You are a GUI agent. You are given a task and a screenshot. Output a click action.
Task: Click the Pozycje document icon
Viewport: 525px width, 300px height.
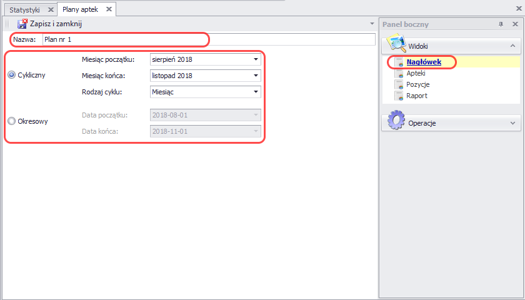398,84
